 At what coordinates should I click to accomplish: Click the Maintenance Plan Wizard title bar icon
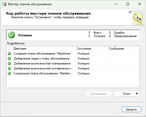(4, 4)
